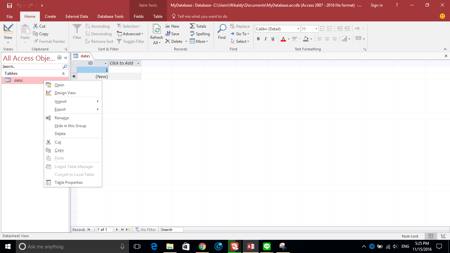Choose Hide in this Group
The height and width of the screenshot is (253, 450).
click(73, 126)
